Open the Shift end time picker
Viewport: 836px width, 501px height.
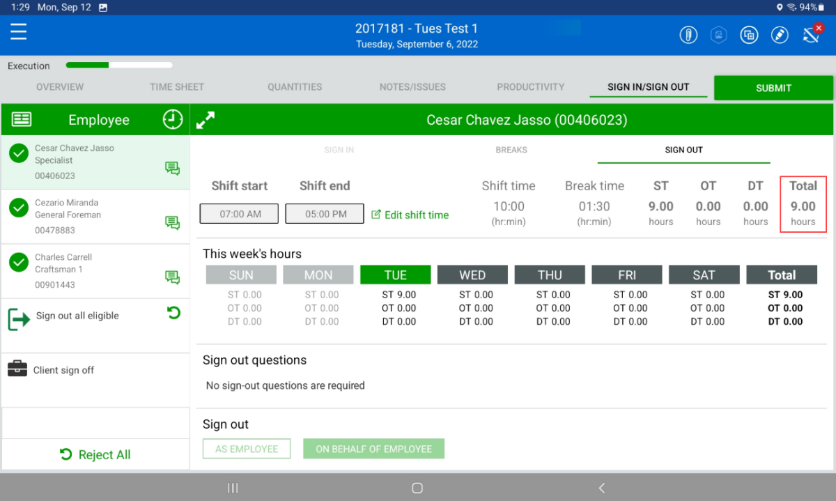[325, 214]
